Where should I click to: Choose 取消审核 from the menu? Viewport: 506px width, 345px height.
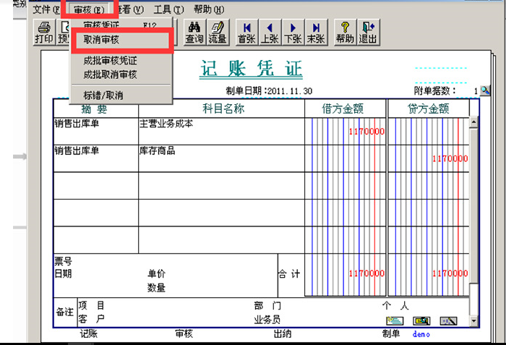coord(122,40)
